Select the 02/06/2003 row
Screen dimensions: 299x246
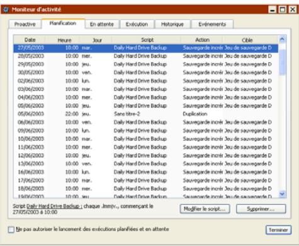click(x=146, y=81)
